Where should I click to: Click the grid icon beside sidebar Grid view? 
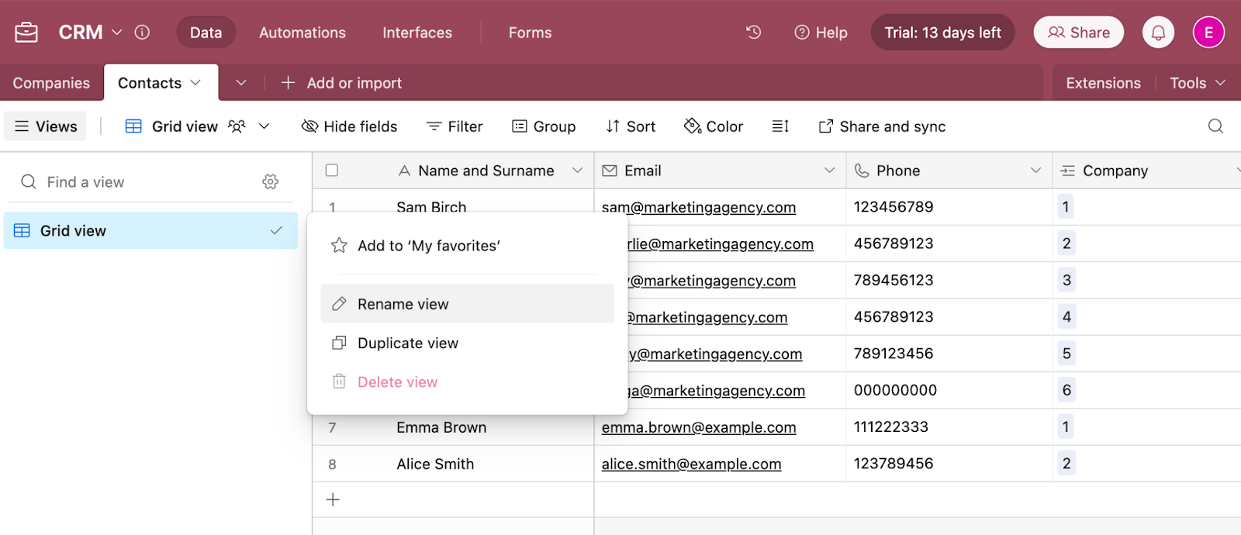coord(22,230)
